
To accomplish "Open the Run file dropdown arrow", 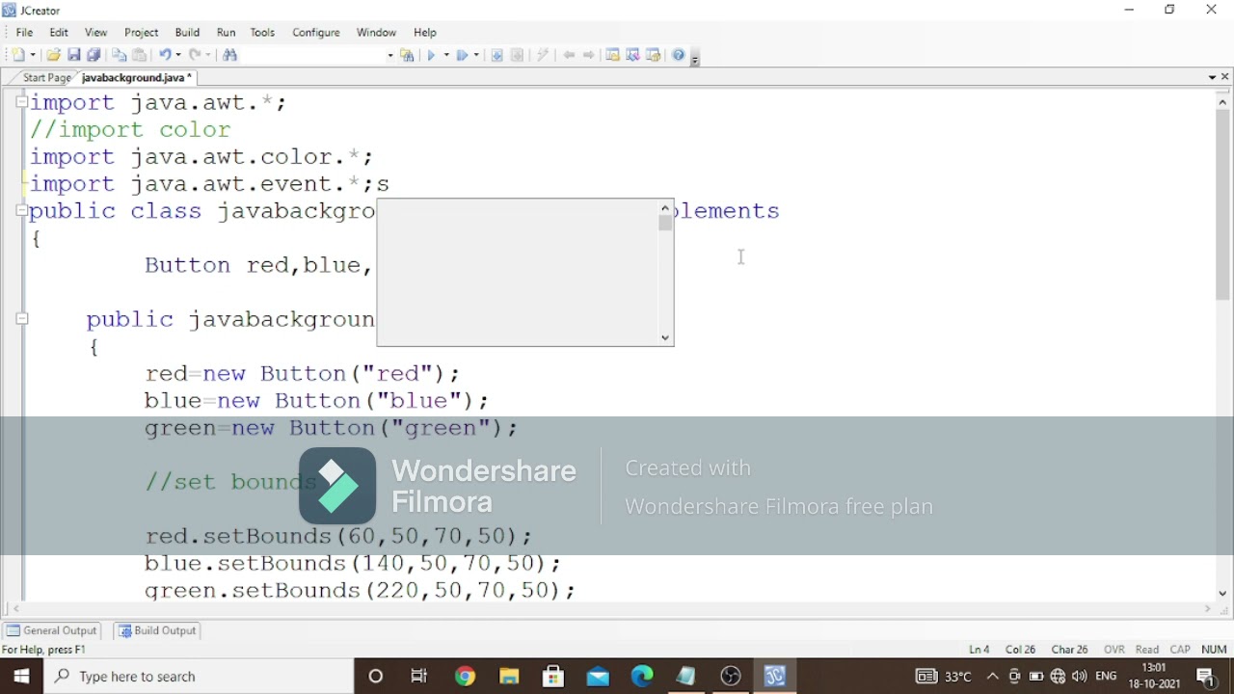I will pyautogui.click(x=445, y=55).
